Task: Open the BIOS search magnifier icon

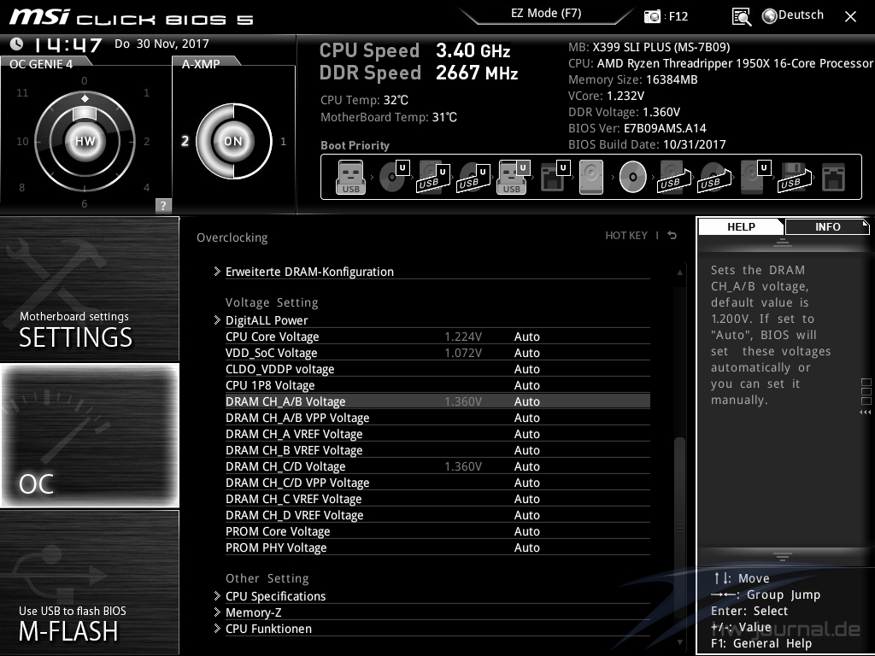Action: click(741, 17)
